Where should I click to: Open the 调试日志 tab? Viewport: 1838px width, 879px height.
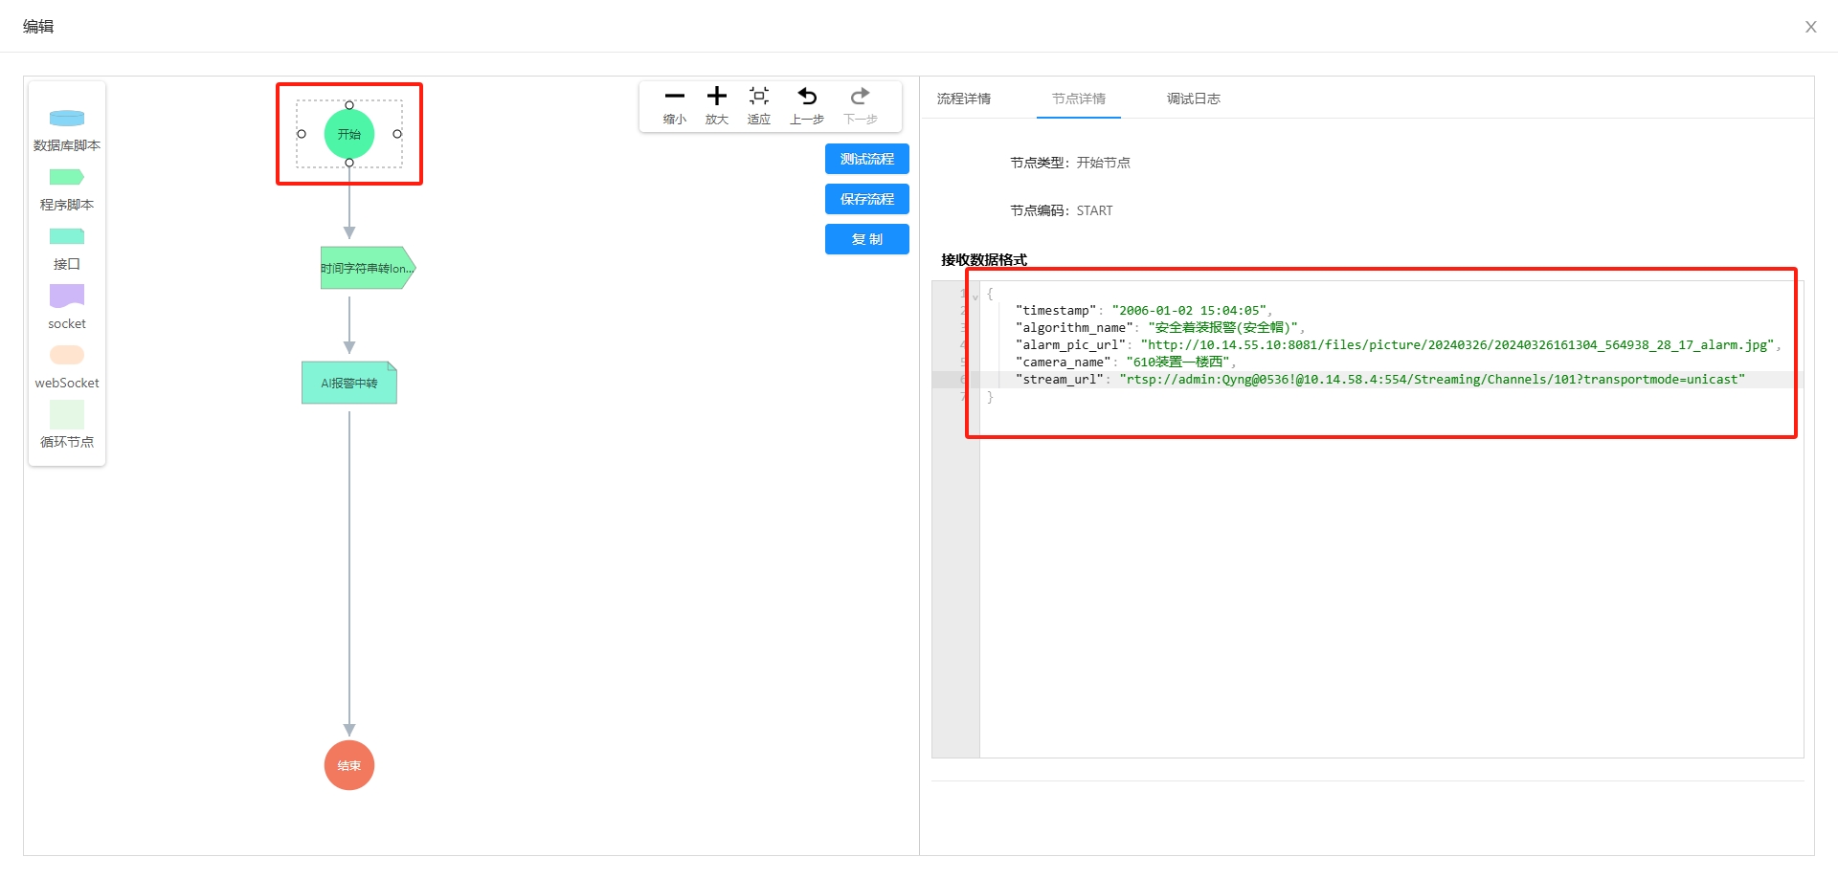pyautogui.click(x=1194, y=99)
